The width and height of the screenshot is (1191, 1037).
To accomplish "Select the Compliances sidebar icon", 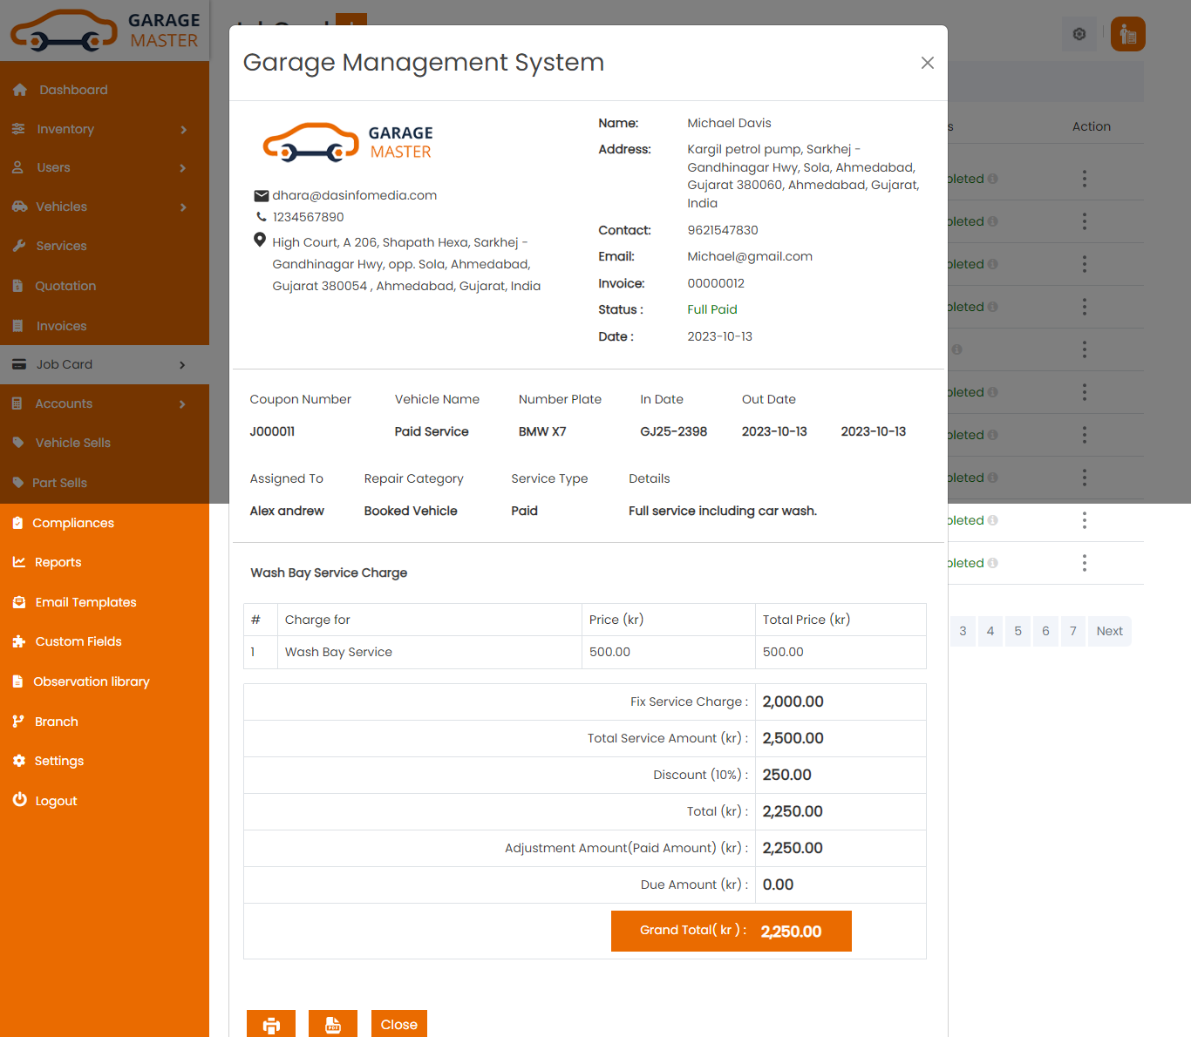I will click(x=19, y=523).
